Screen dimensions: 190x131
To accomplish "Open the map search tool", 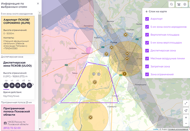I will pos(171,4).
